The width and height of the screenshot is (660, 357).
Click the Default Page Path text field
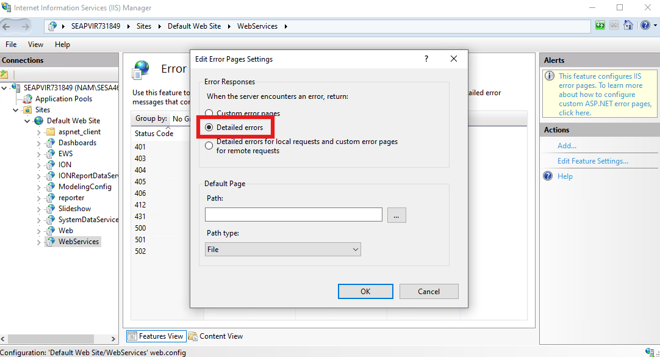tap(293, 215)
